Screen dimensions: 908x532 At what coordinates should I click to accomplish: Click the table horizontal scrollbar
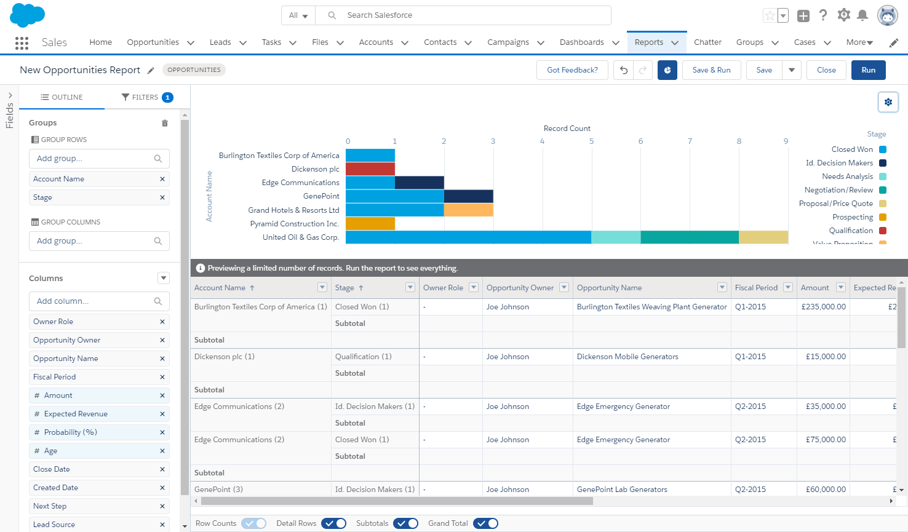397,501
